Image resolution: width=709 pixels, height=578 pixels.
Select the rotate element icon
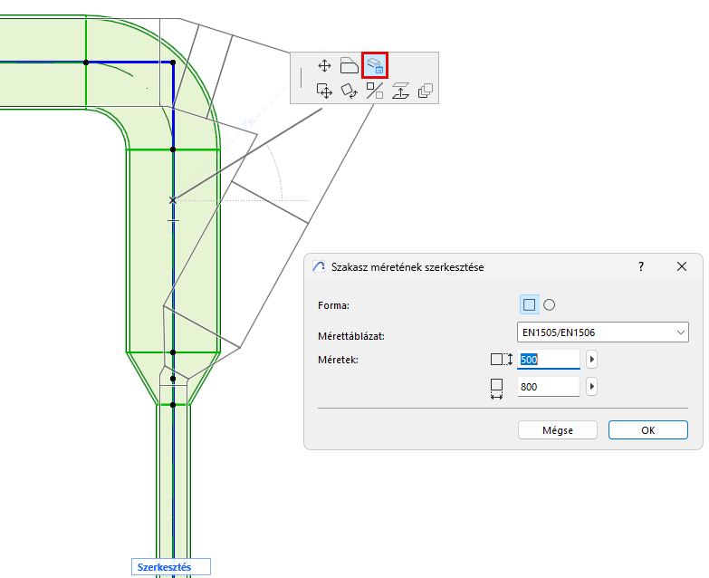[x=350, y=91]
